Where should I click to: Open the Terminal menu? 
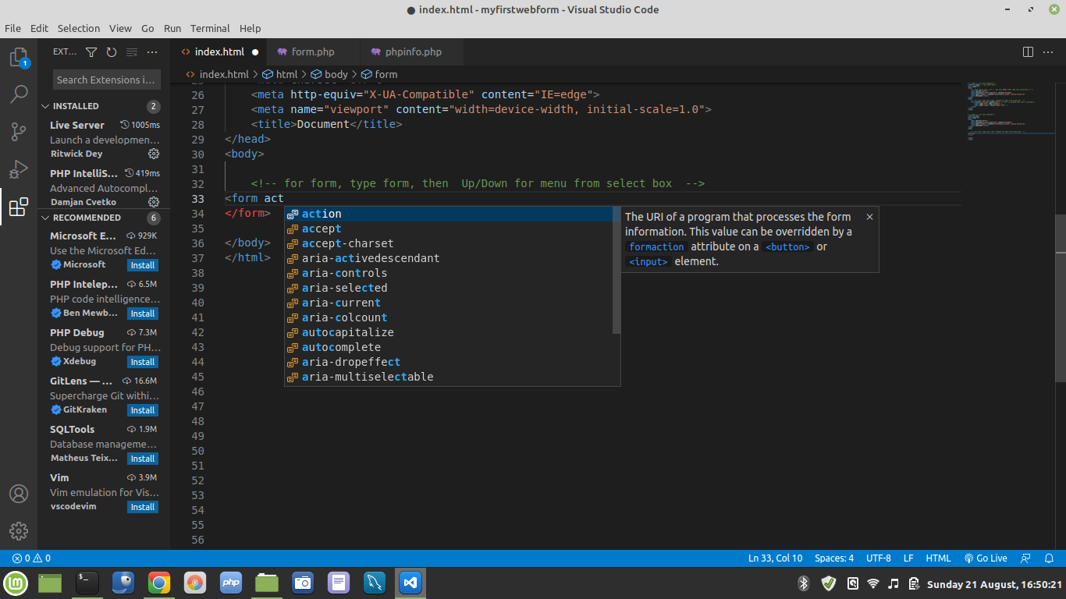pos(210,28)
